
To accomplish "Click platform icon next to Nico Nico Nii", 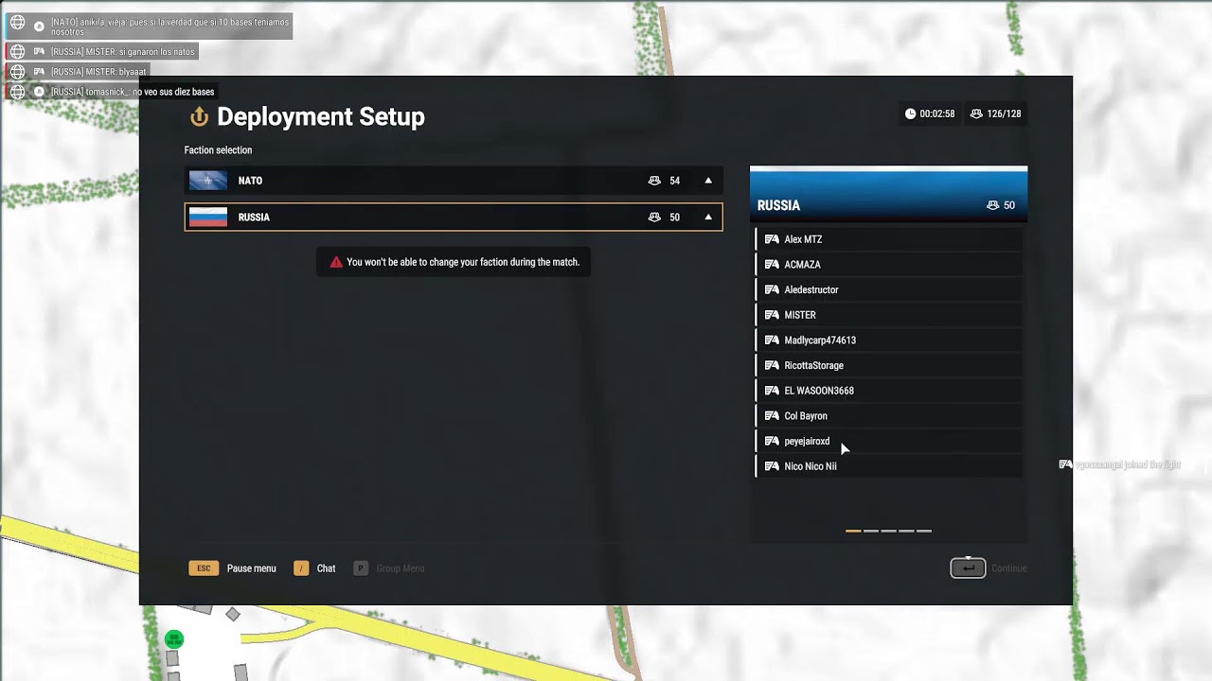I will point(772,466).
